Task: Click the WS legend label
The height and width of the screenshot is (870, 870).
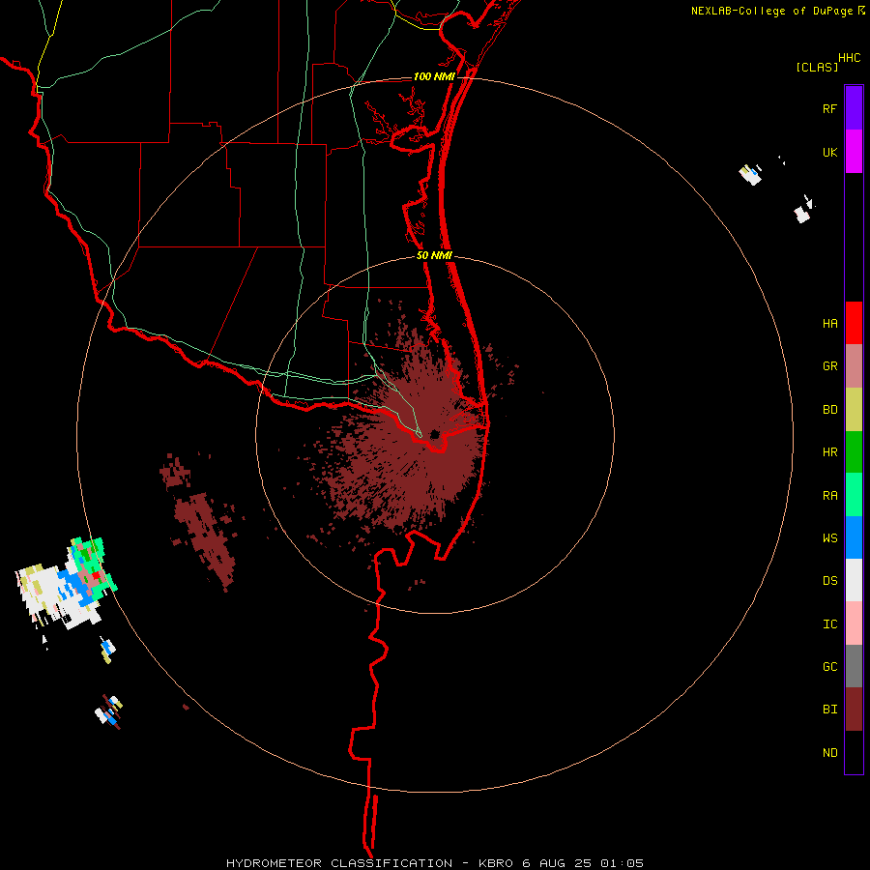Action: [x=829, y=538]
